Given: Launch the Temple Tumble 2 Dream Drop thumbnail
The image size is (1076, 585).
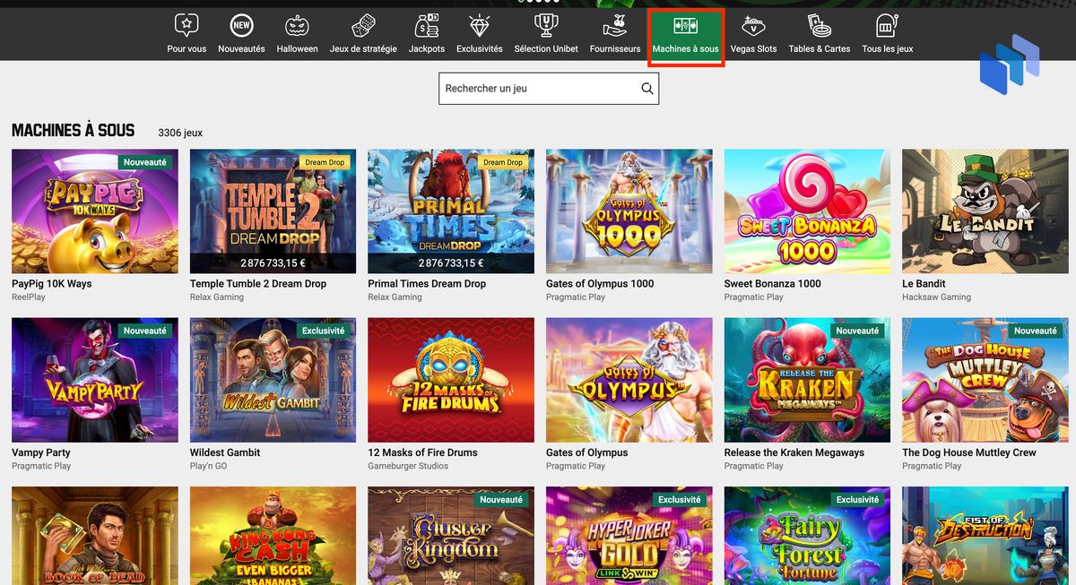Looking at the screenshot, I should tap(273, 211).
